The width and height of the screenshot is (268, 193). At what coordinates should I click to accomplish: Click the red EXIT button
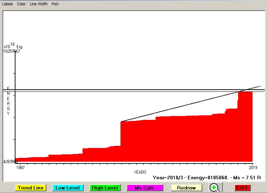(242, 188)
